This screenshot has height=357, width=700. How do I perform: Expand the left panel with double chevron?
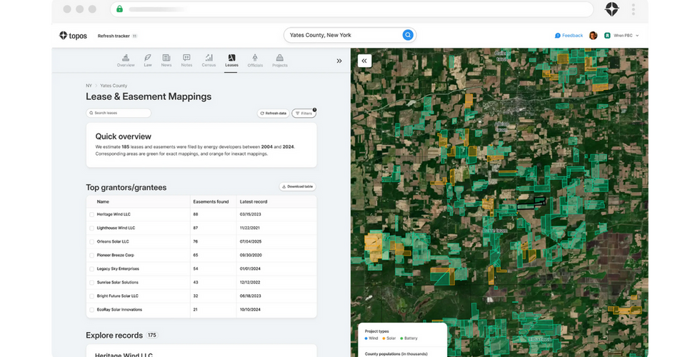click(x=339, y=61)
